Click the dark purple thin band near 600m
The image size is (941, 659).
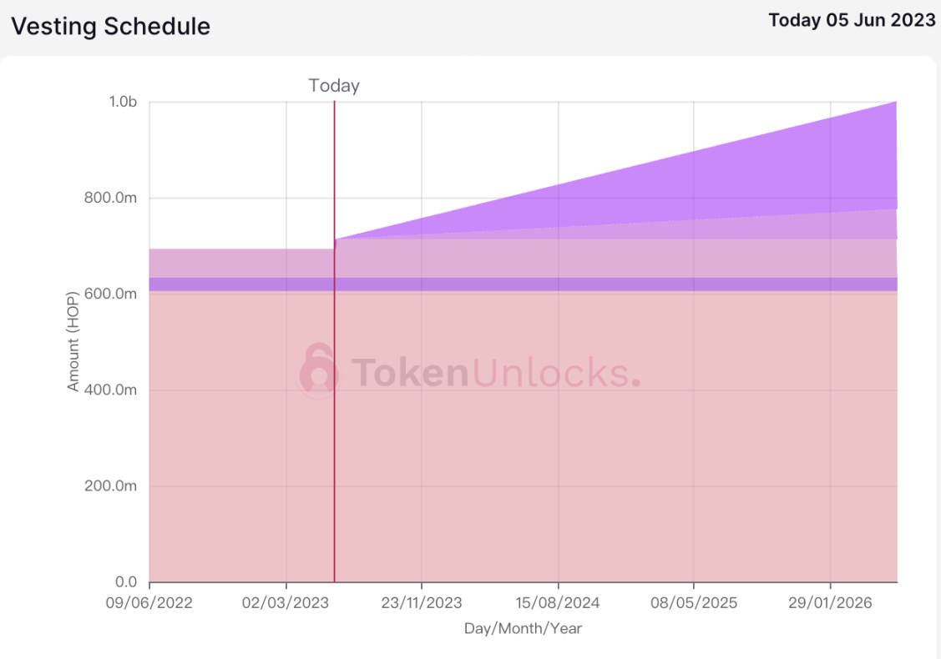coord(524,284)
